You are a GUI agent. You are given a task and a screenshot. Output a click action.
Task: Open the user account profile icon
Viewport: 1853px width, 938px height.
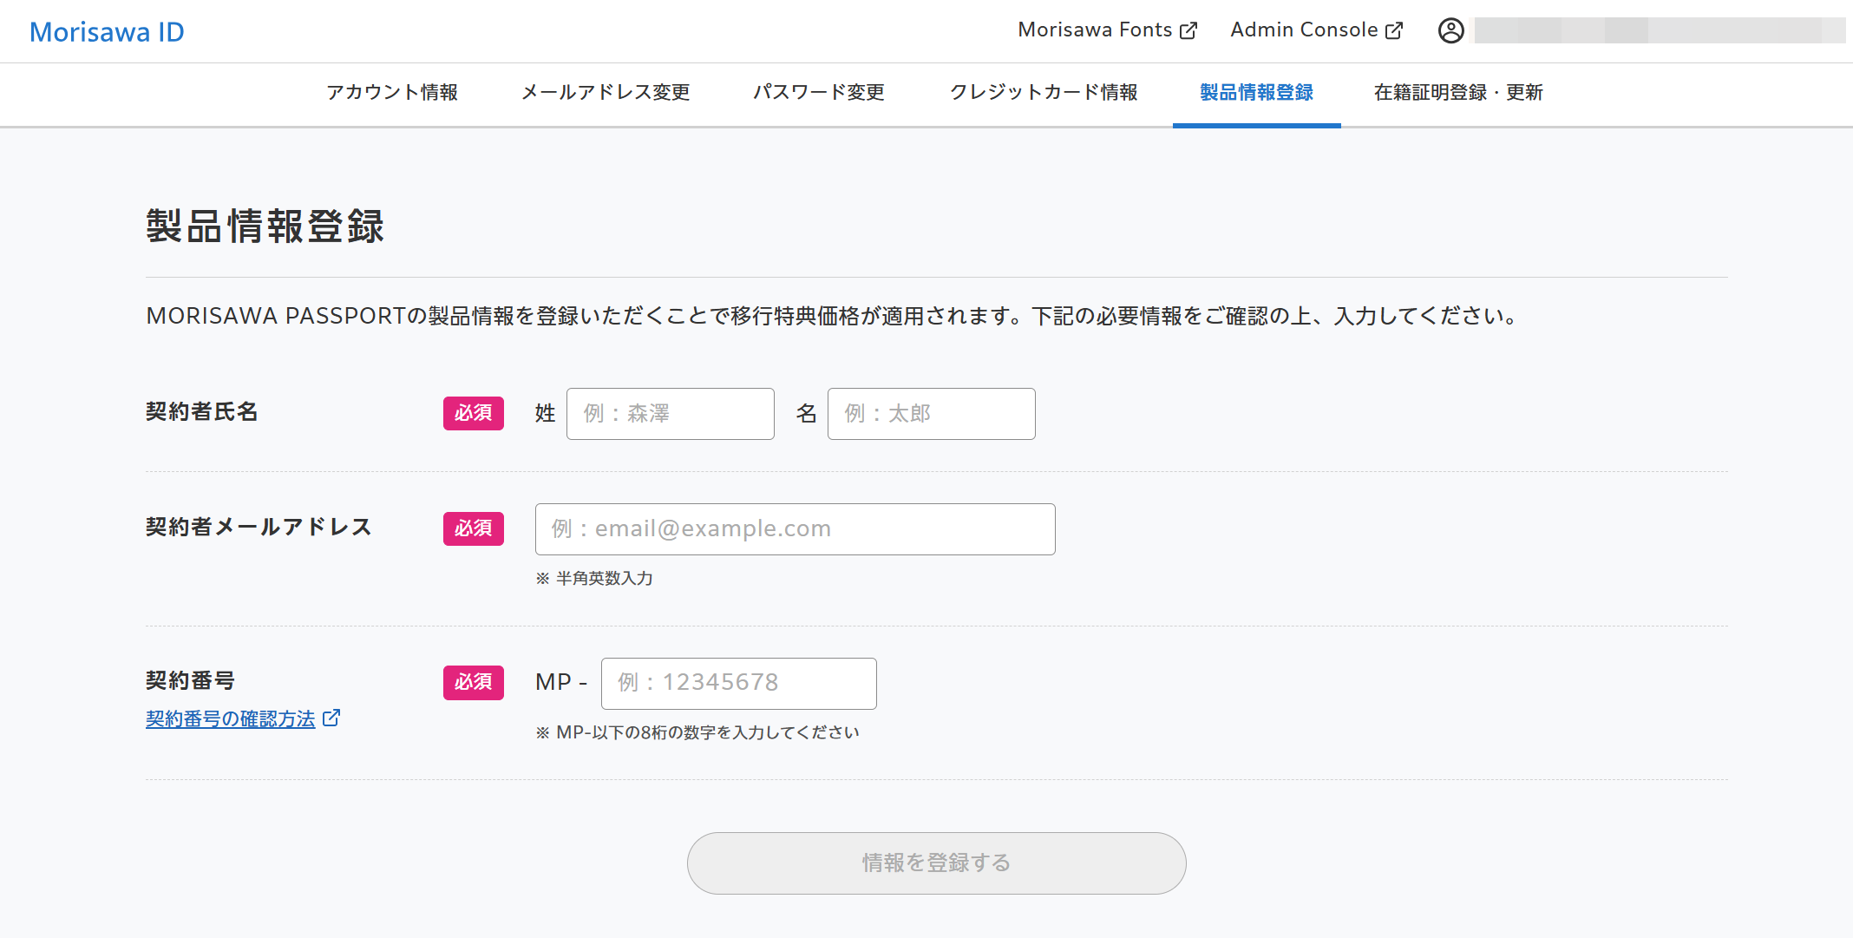(1450, 30)
